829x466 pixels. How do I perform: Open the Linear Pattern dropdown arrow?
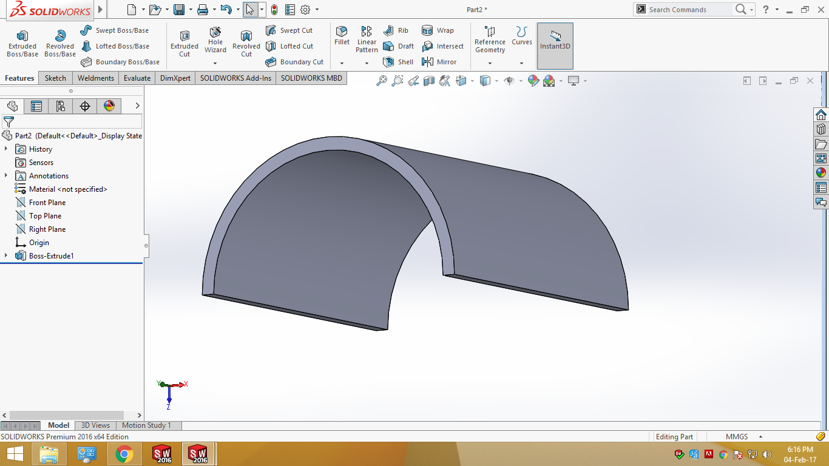(367, 63)
